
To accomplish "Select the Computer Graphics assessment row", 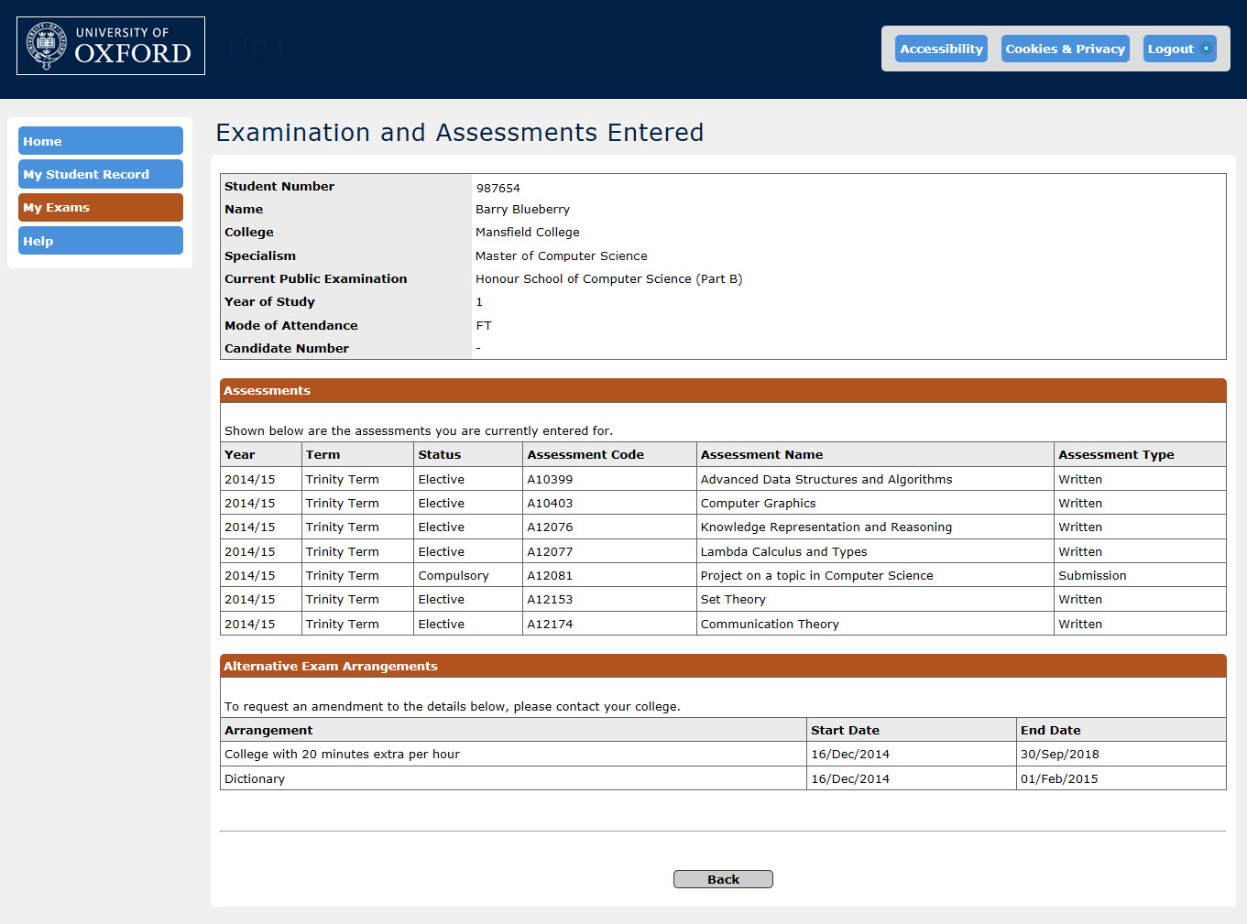I will click(758, 503).
